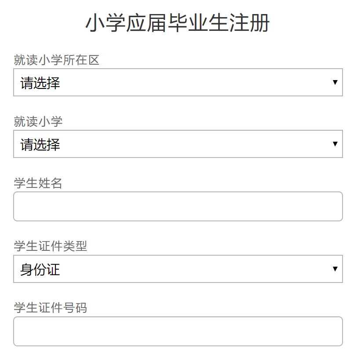Viewport: 361px width, 356px height.
Task: Select the 身份证 value shown in ID type
Action: coord(40,269)
